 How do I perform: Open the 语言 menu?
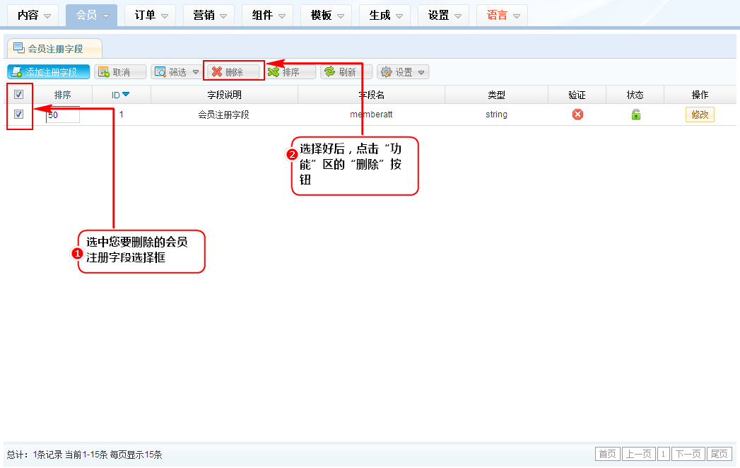[502, 15]
